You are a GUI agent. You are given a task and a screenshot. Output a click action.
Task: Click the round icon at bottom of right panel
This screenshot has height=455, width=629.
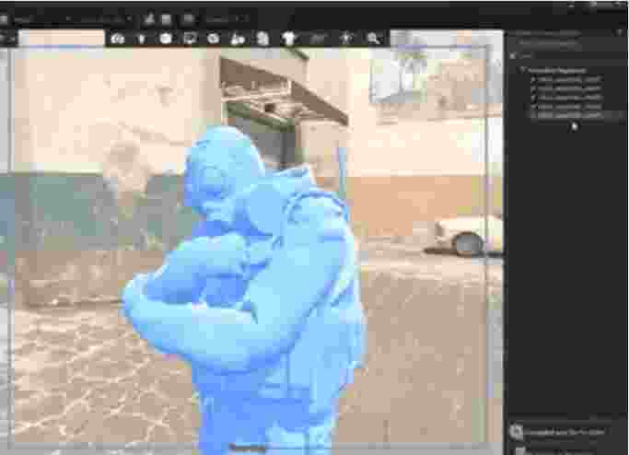516,432
